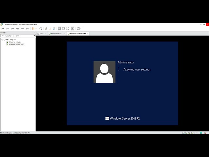The width and height of the screenshot is (209, 157).
Task: Open the Tabs menu
Action: (x=22, y=28)
